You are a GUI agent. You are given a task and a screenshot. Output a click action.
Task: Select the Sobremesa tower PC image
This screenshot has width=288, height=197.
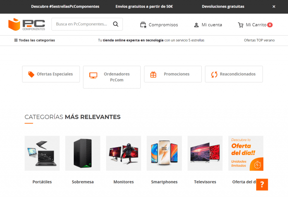(x=82, y=153)
